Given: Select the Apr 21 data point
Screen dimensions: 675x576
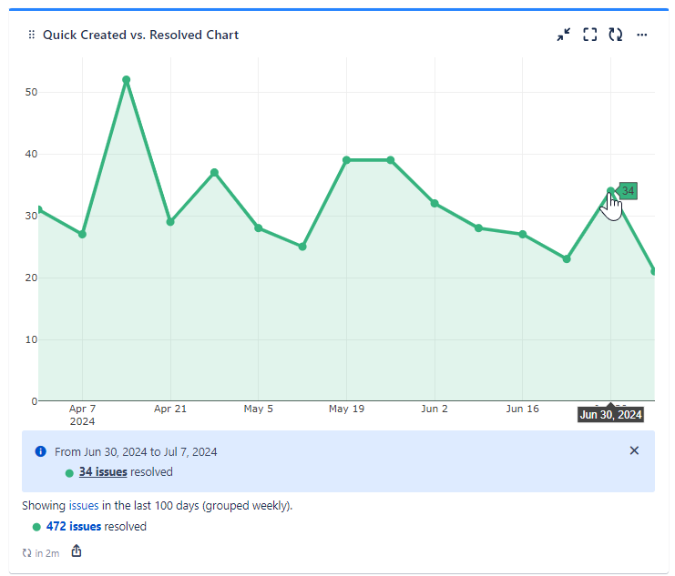Looking at the screenshot, I should (x=170, y=221).
